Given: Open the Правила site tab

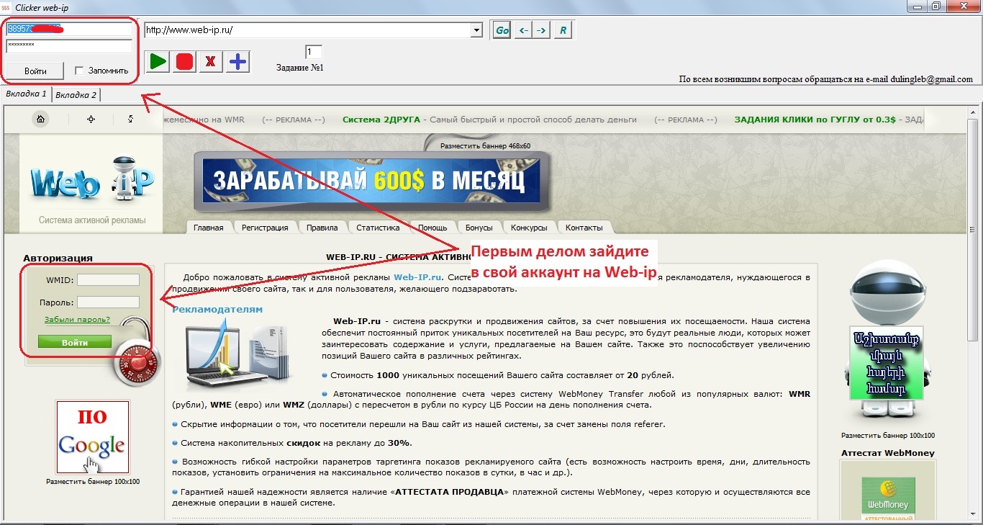Looking at the screenshot, I should (322, 228).
